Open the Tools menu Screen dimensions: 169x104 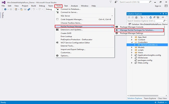58,6
